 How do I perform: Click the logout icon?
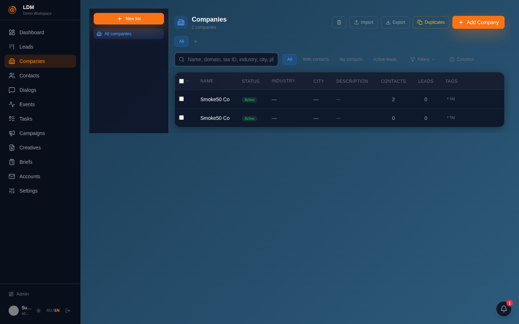(68, 311)
